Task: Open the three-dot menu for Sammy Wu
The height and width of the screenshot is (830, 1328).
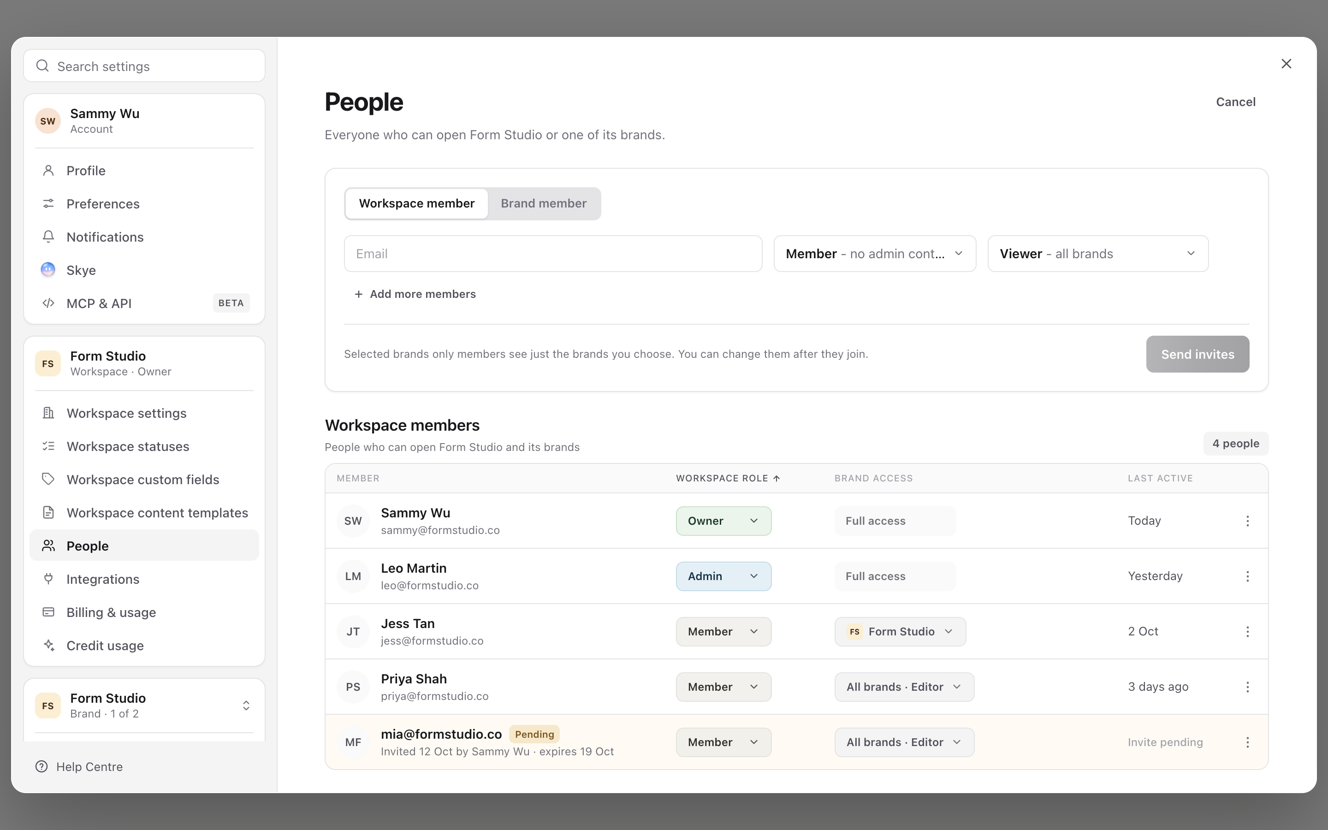Action: coord(1247,521)
